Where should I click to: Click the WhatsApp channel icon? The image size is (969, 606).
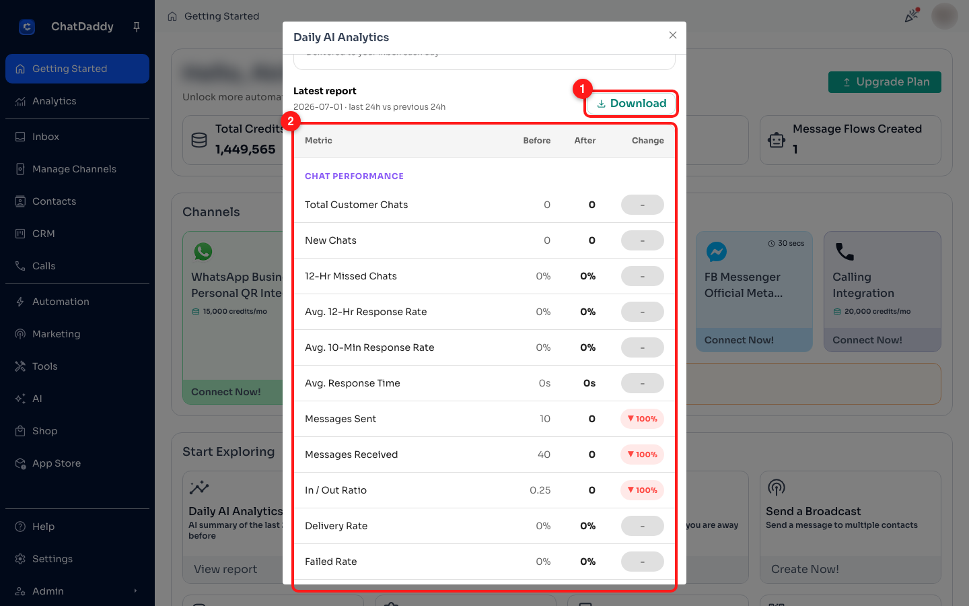[x=203, y=252]
